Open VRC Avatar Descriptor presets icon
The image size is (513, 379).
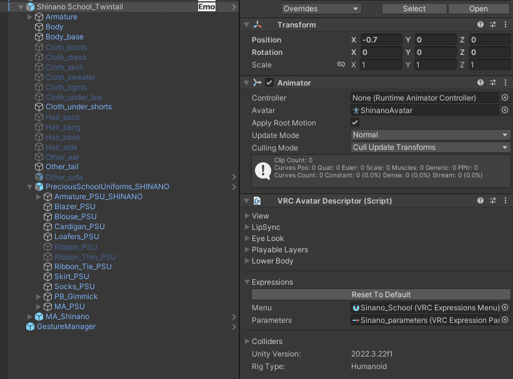coord(493,201)
